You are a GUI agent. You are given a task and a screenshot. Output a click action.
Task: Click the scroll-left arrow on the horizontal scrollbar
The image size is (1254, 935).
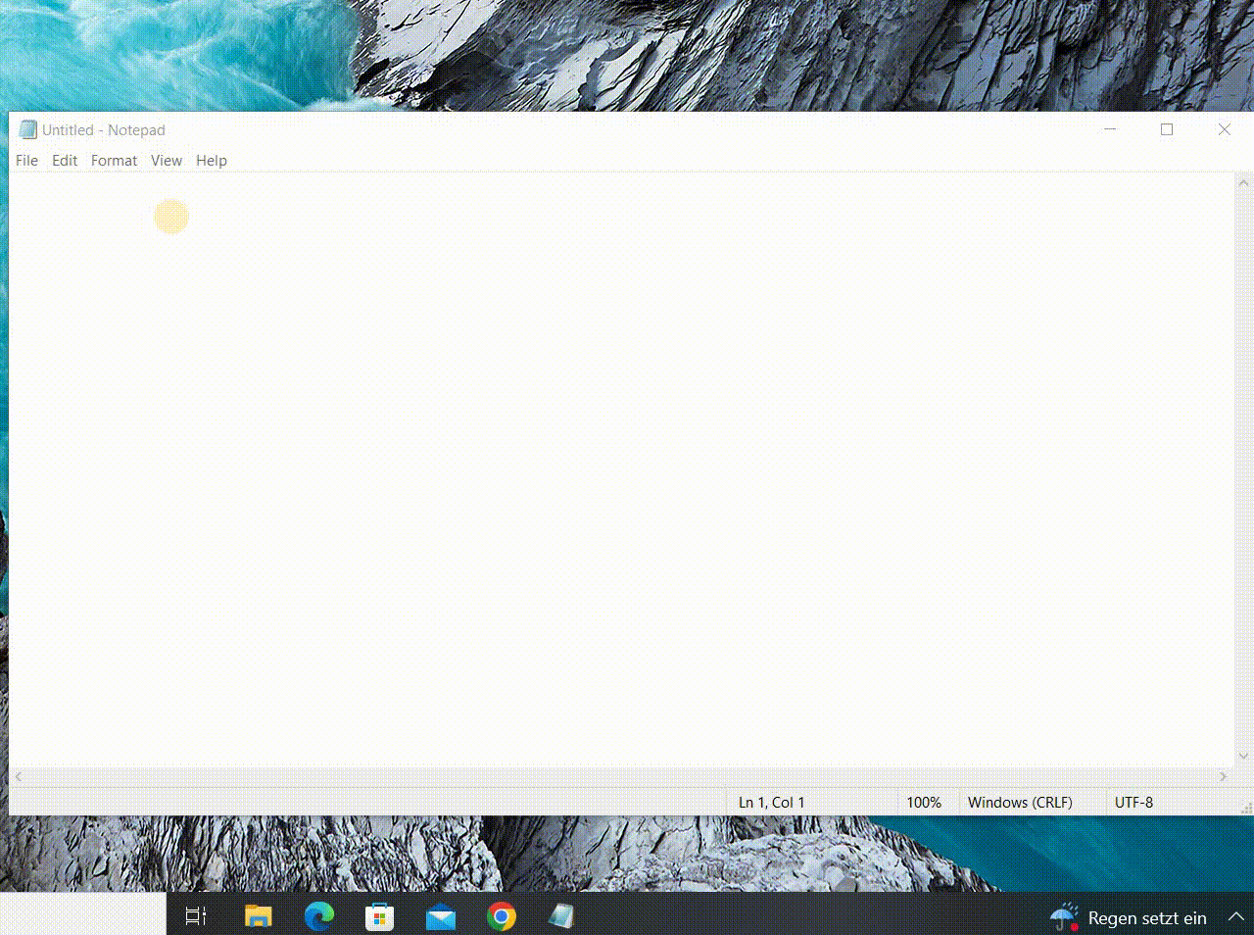pos(18,776)
